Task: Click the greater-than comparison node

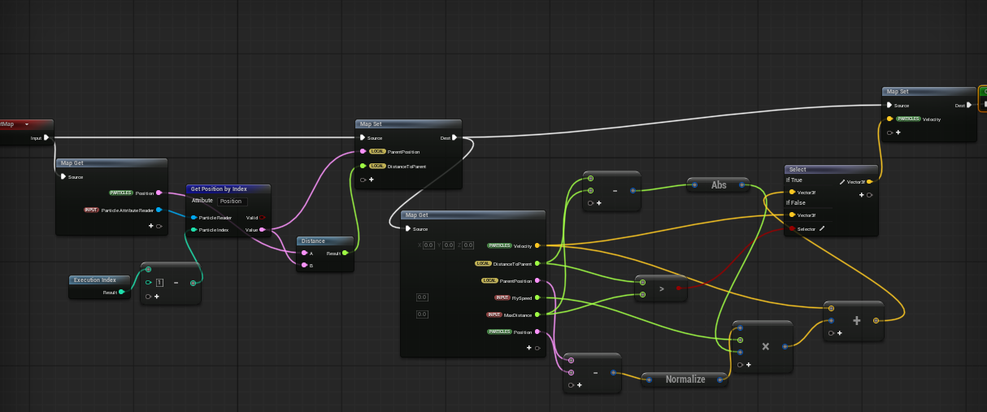Action: click(660, 288)
